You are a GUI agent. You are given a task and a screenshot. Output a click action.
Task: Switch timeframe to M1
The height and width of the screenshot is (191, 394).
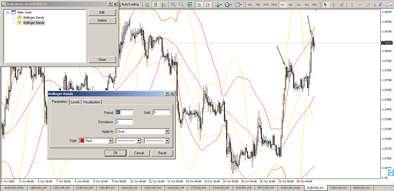click(250, 5)
